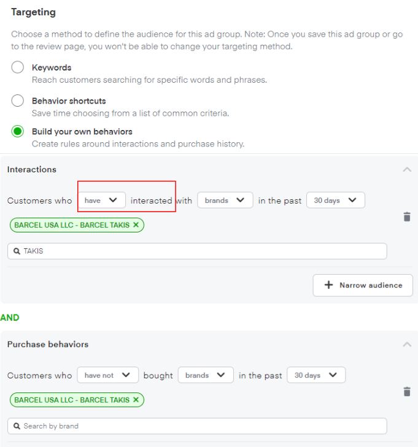Open the 30 days dropdown in Interactions
The height and width of the screenshot is (447, 418).
point(335,201)
